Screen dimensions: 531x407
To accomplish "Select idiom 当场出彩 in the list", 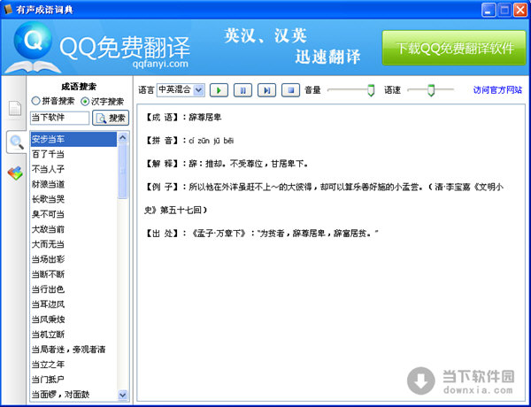I will click(73, 259).
